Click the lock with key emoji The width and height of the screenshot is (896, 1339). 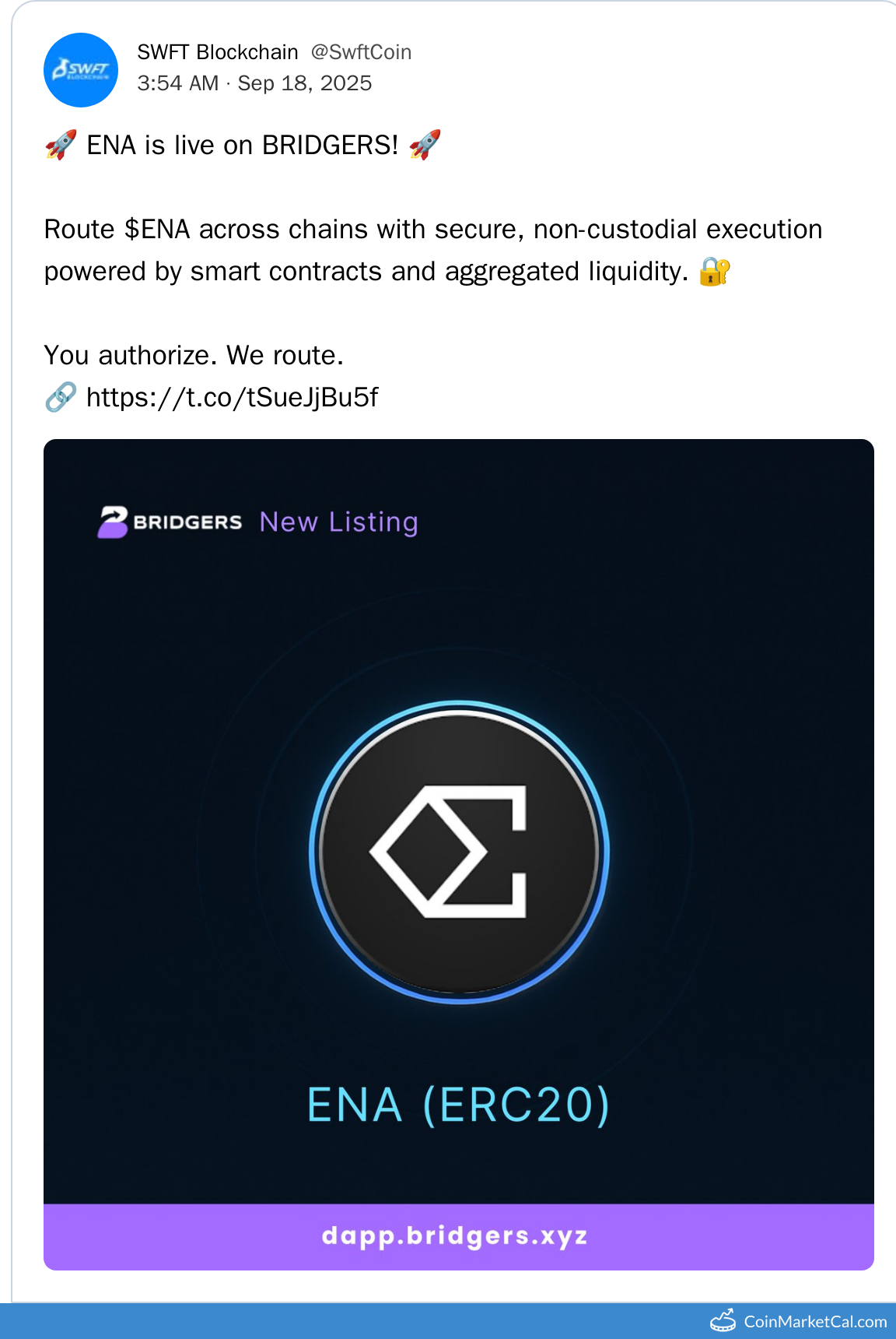[714, 272]
